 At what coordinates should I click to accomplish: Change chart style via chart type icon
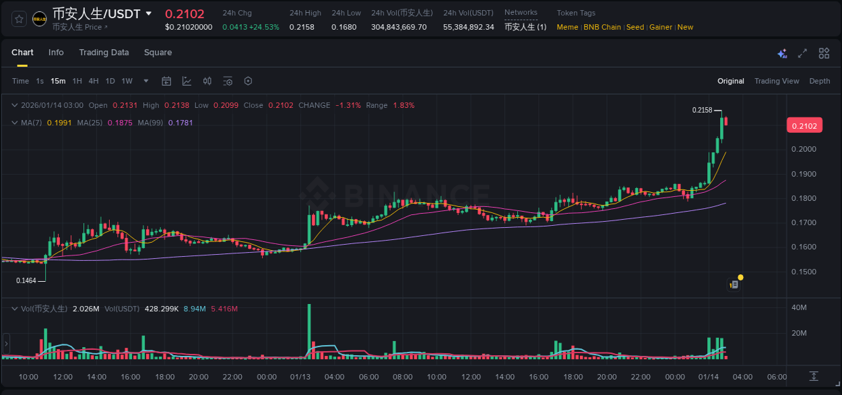187,80
